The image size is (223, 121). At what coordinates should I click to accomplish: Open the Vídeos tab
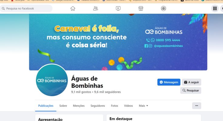tap(128, 106)
